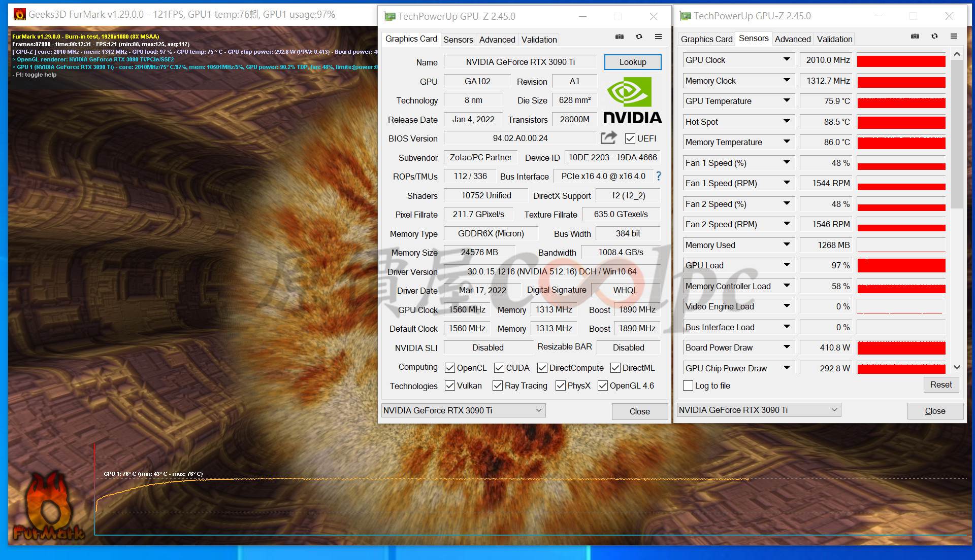Click Memory Controller Load sensor graph
The width and height of the screenshot is (975, 560).
[901, 287]
